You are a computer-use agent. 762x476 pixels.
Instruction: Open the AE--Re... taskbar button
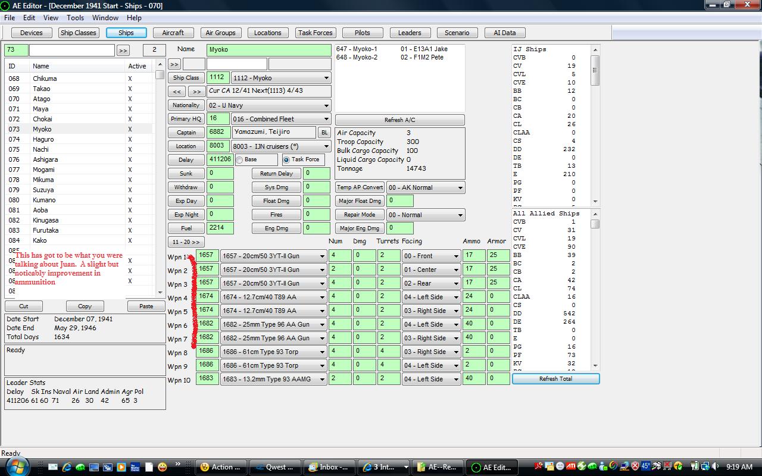click(x=437, y=467)
